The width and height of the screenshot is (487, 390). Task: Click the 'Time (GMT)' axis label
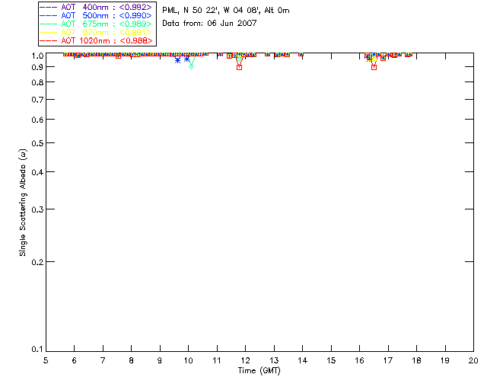coord(259,370)
